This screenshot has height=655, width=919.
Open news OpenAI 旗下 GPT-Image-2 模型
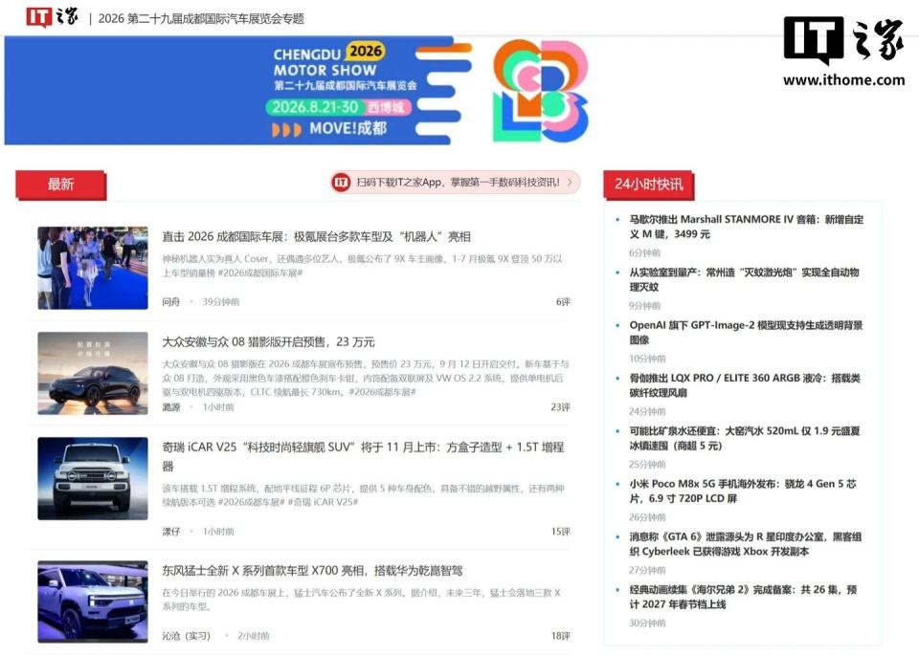click(x=746, y=333)
